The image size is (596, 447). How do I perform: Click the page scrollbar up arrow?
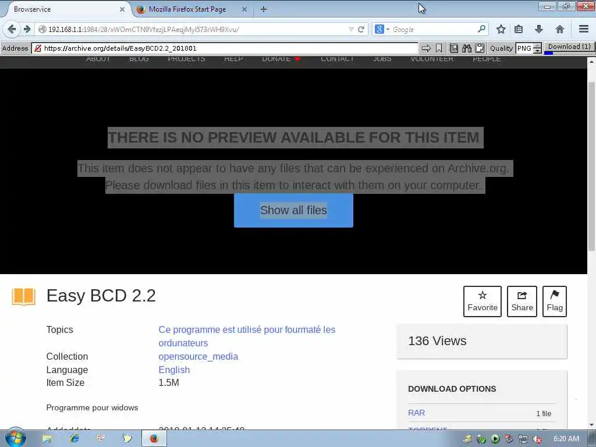click(591, 61)
